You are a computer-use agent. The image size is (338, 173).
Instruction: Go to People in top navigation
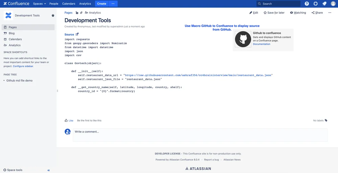click(x=54, y=4)
